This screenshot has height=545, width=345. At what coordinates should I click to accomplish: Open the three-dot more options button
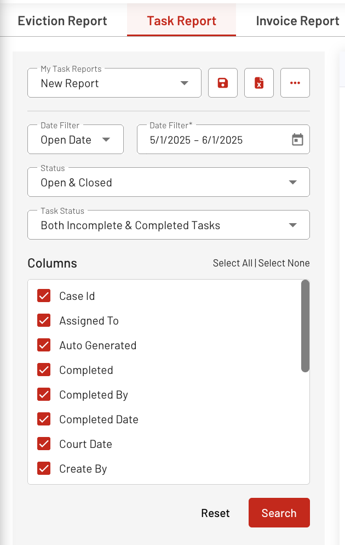coord(295,83)
